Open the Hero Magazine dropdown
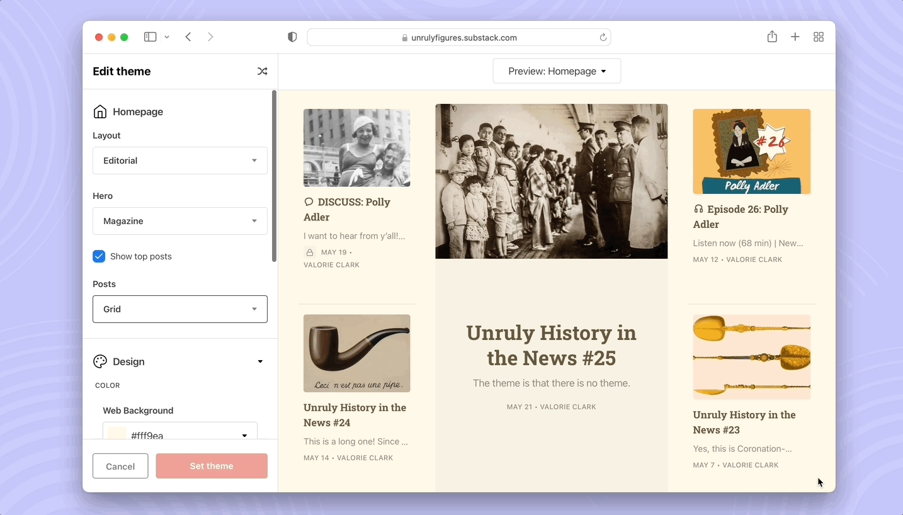The image size is (903, 515). 180,221
